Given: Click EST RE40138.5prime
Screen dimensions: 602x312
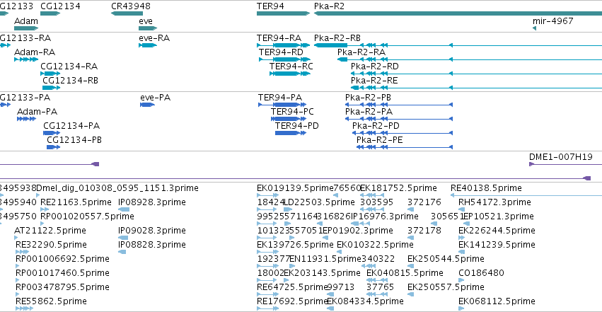Looking at the screenshot, I should click(526, 195).
